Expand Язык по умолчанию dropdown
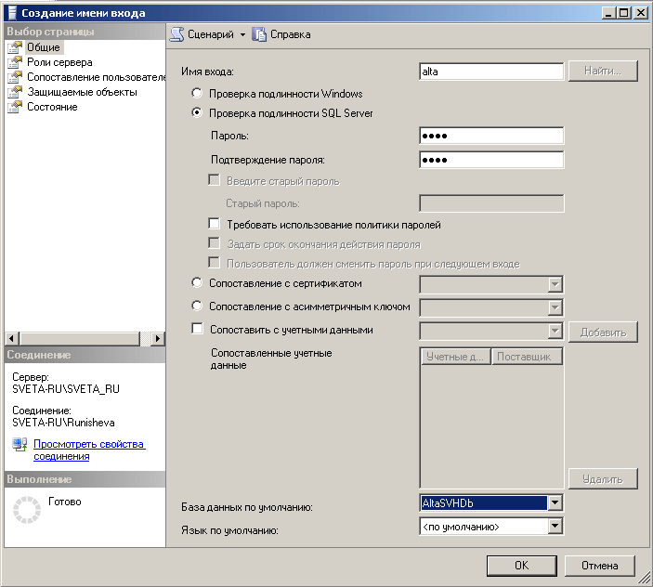Screen dimensions: 653x587 tap(555, 527)
